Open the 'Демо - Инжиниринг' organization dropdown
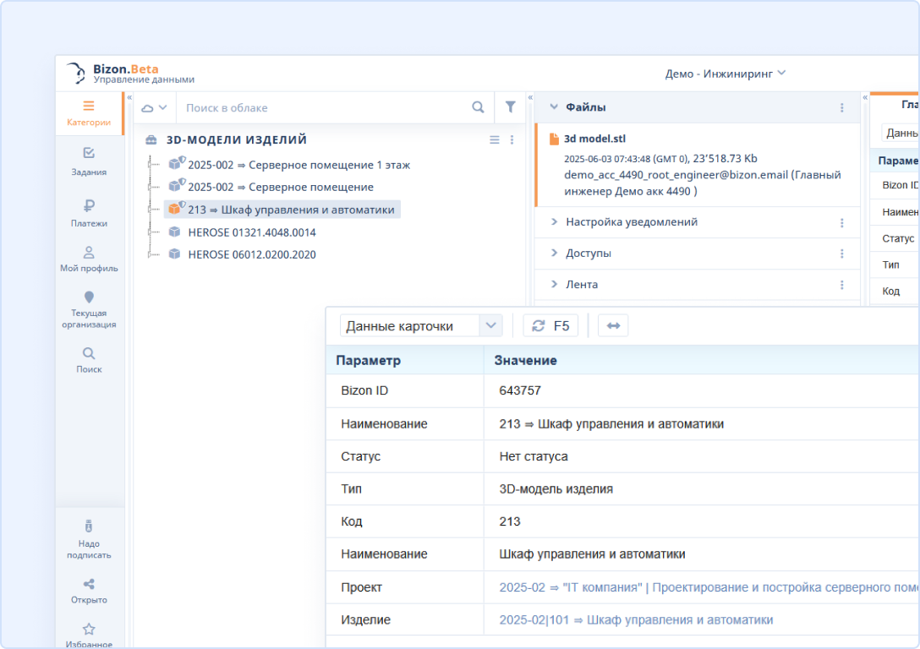The height and width of the screenshot is (649, 920). pos(726,74)
